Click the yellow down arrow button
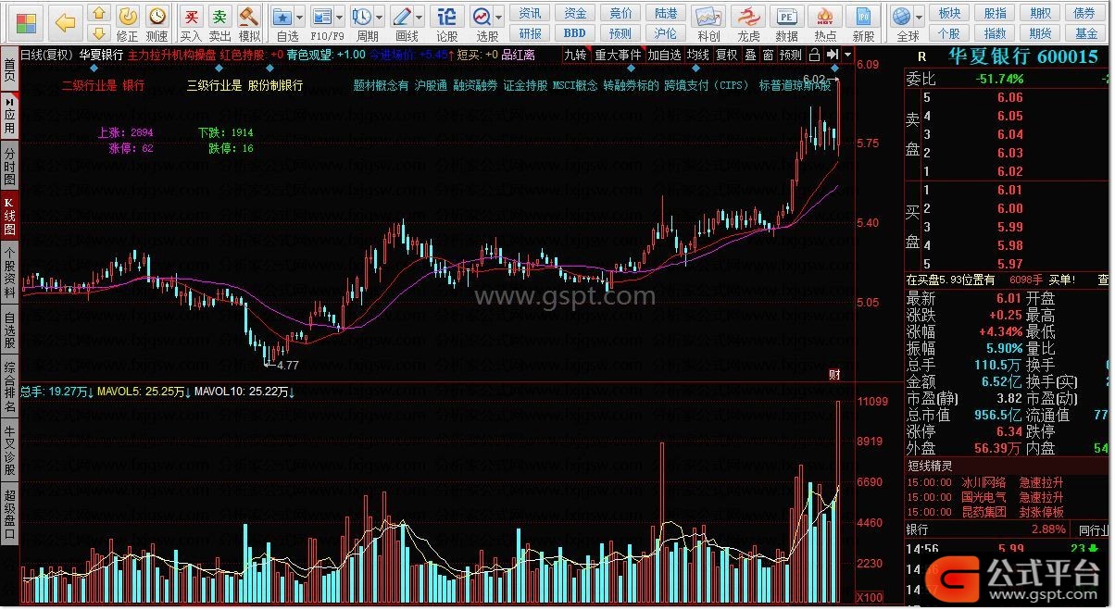The width and height of the screenshot is (1115, 610). tap(101, 33)
